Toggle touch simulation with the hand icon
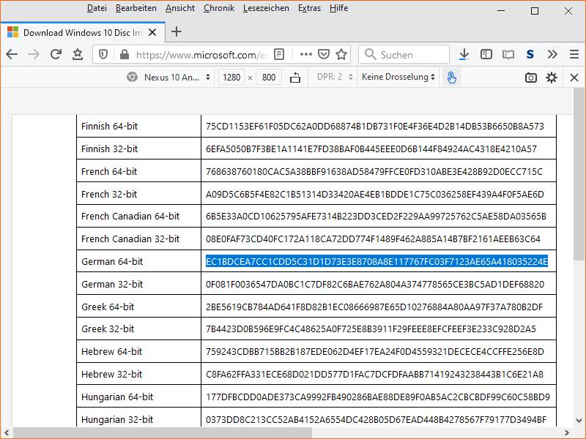This screenshot has width=586, height=439. tap(450, 76)
